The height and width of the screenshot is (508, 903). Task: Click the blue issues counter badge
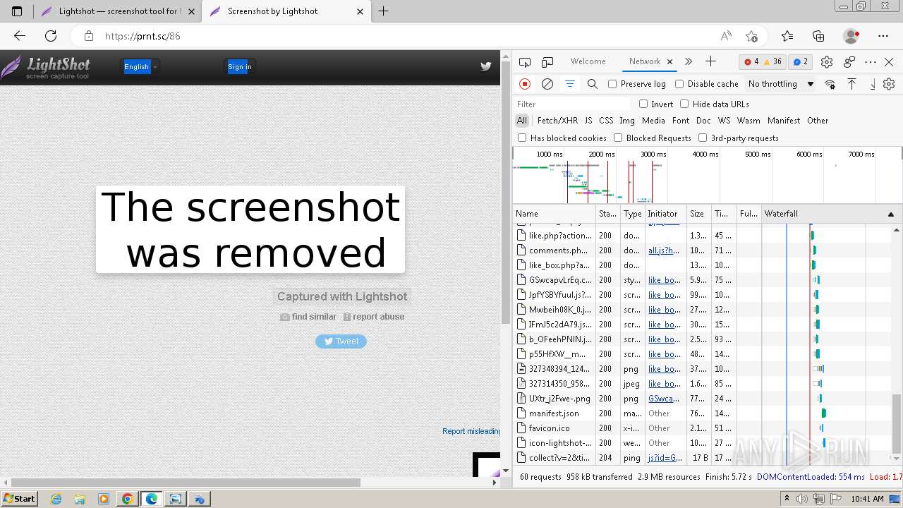click(x=801, y=61)
